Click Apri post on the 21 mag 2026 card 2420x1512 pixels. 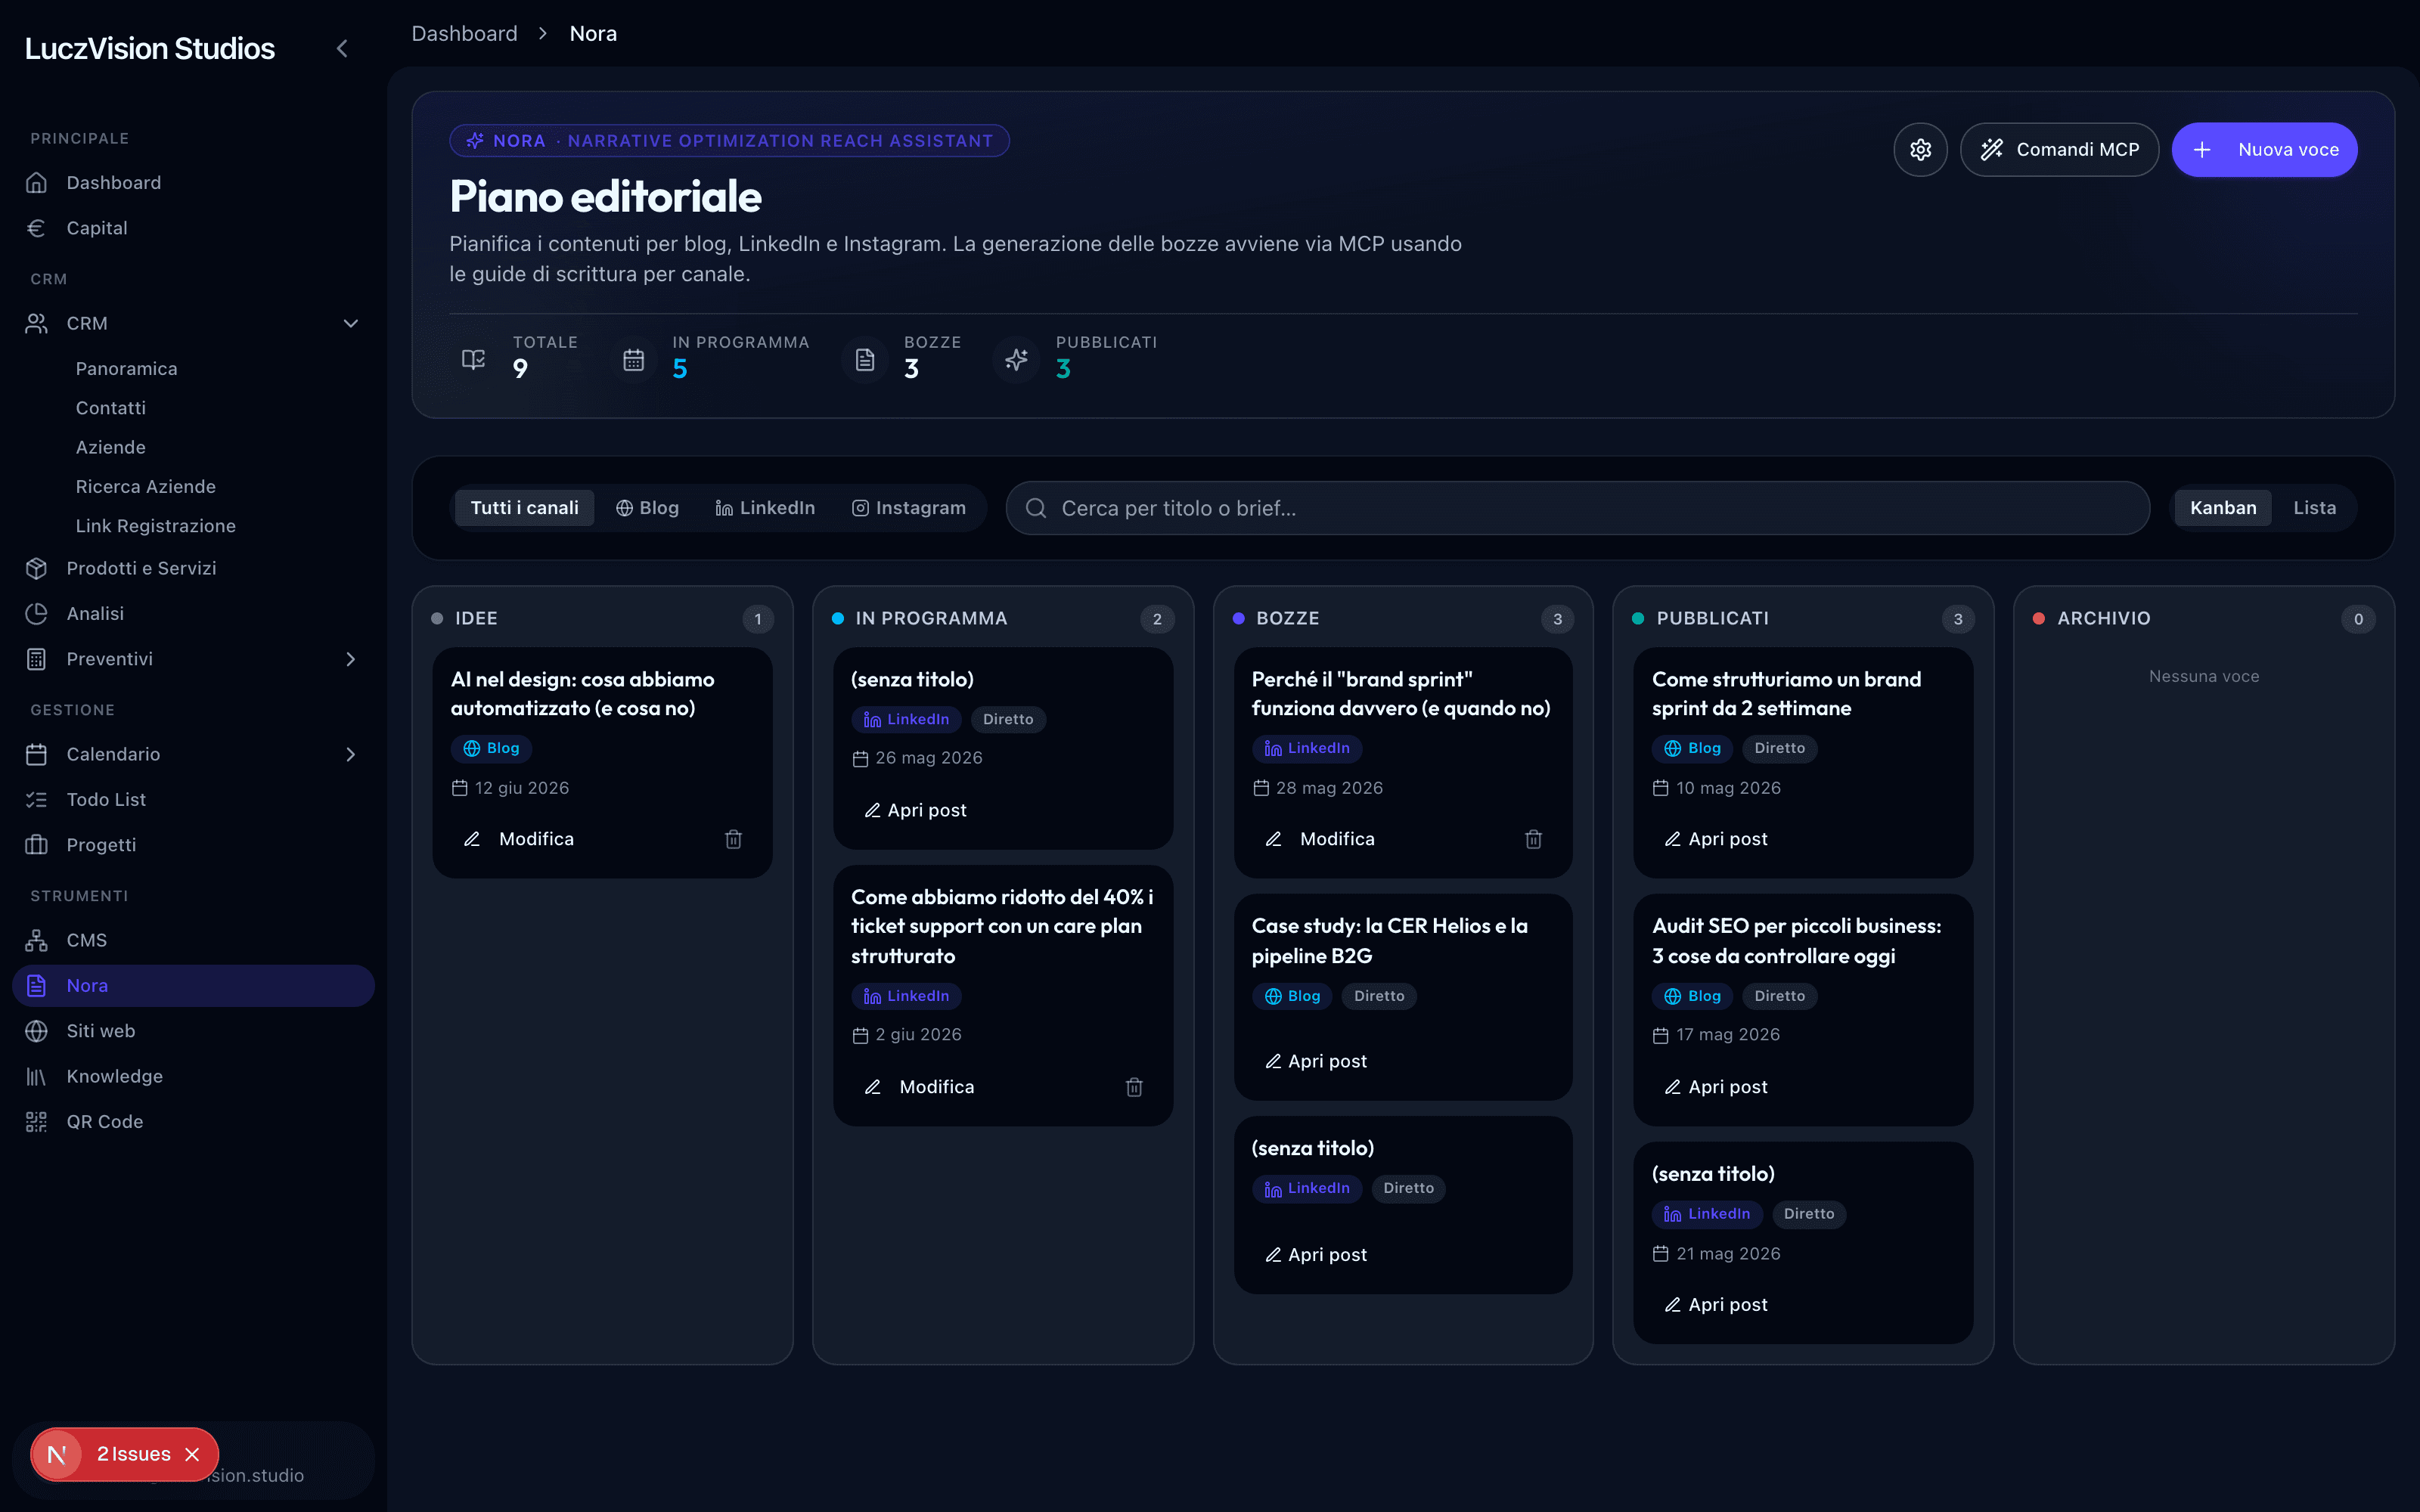coord(1716,1305)
